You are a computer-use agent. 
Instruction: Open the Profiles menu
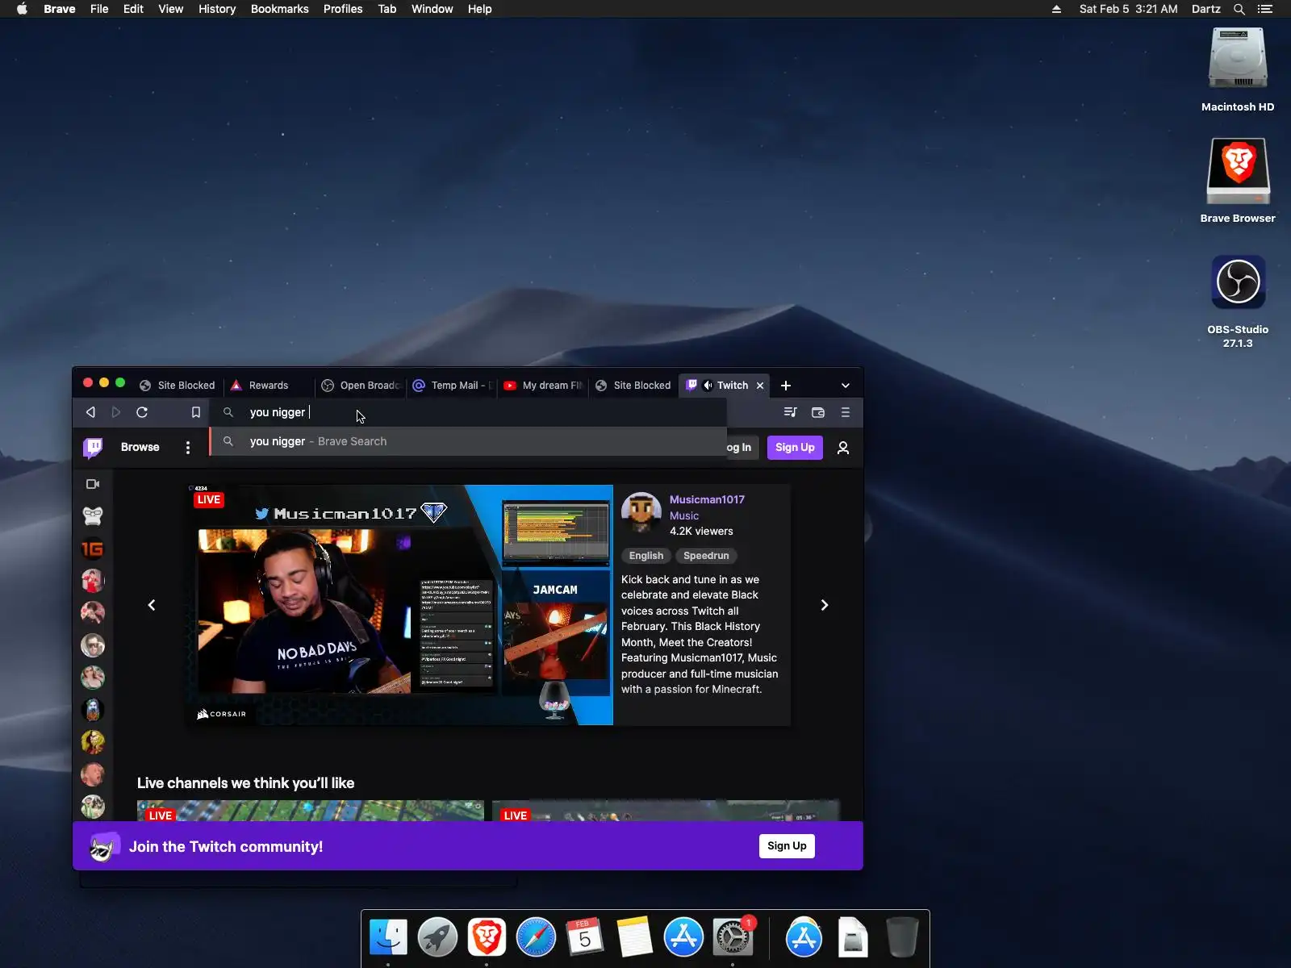click(343, 9)
